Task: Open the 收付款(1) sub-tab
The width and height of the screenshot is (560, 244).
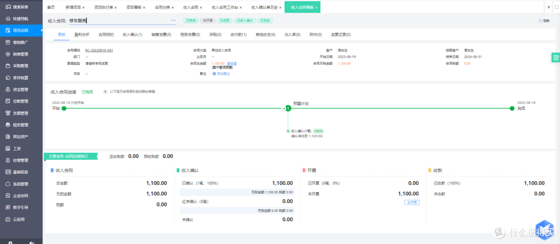Action: tap(239, 35)
